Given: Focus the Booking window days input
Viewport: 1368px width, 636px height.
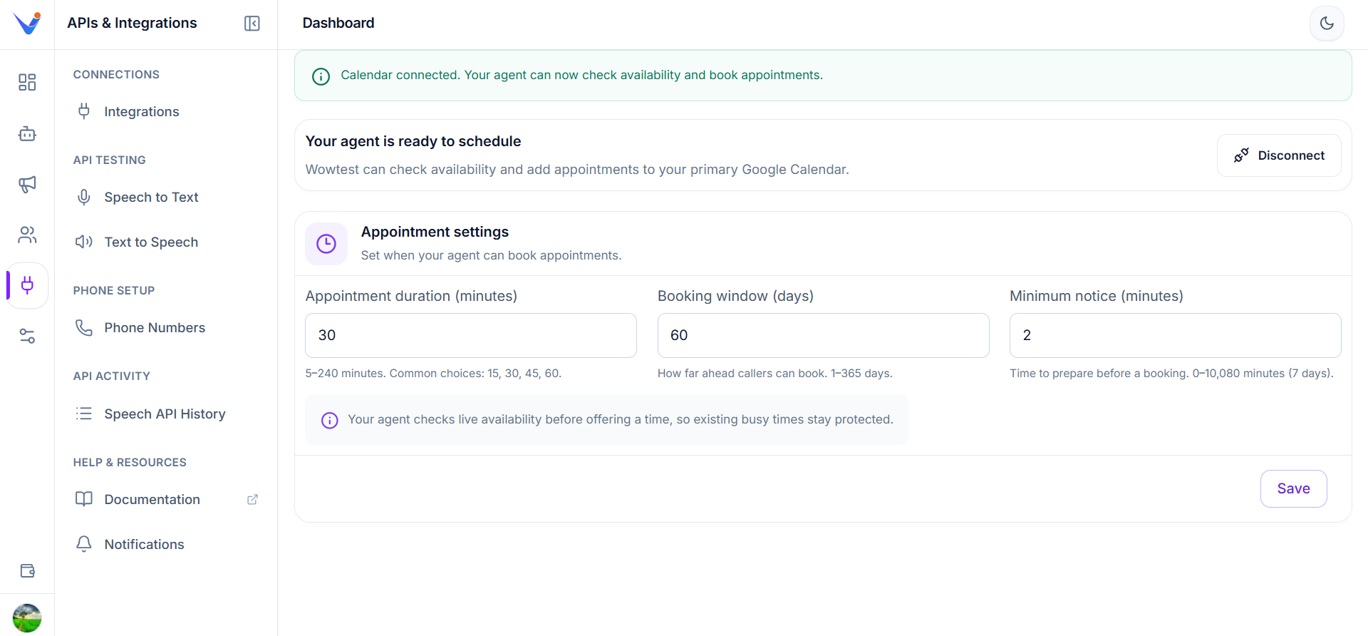Looking at the screenshot, I should pos(823,335).
